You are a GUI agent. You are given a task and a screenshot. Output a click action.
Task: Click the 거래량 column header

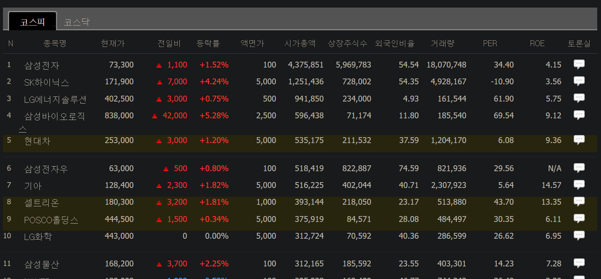coord(443,43)
